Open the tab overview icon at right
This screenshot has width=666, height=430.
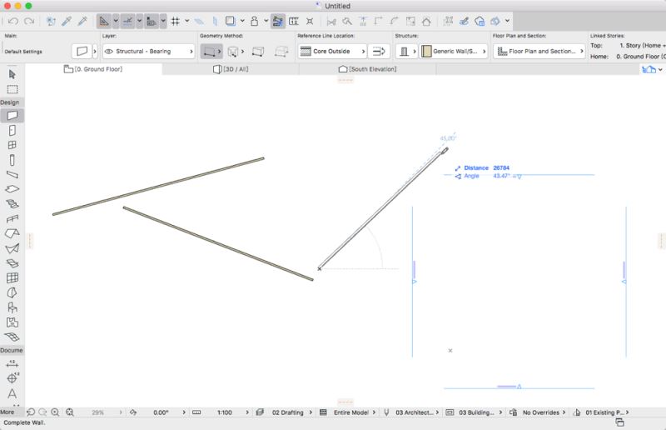click(x=649, y=69)
